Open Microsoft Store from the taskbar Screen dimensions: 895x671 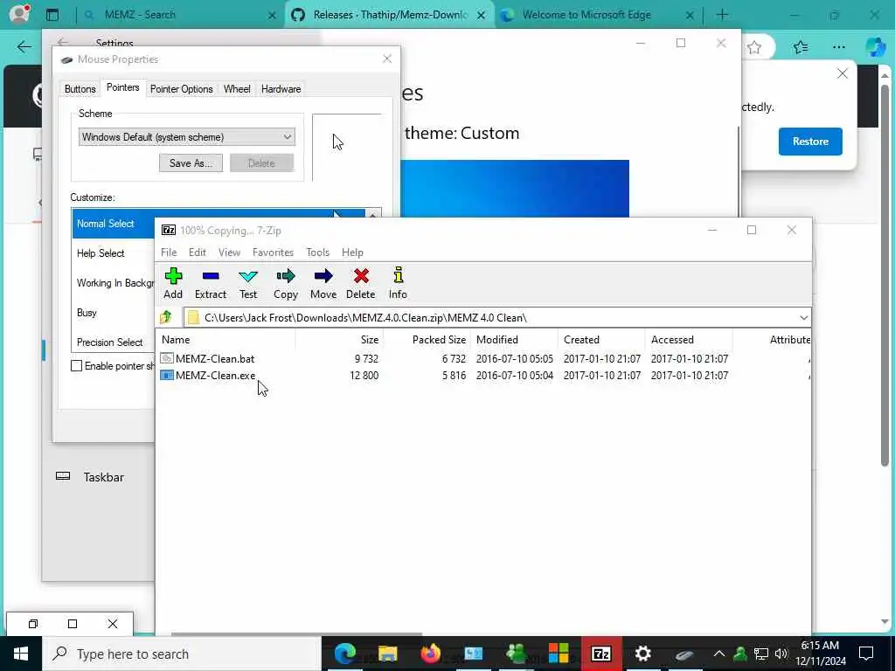point(559,654)
